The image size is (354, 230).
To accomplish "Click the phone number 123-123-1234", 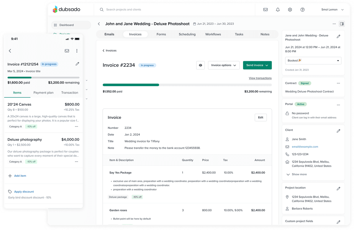I will [x=300, y=154].
